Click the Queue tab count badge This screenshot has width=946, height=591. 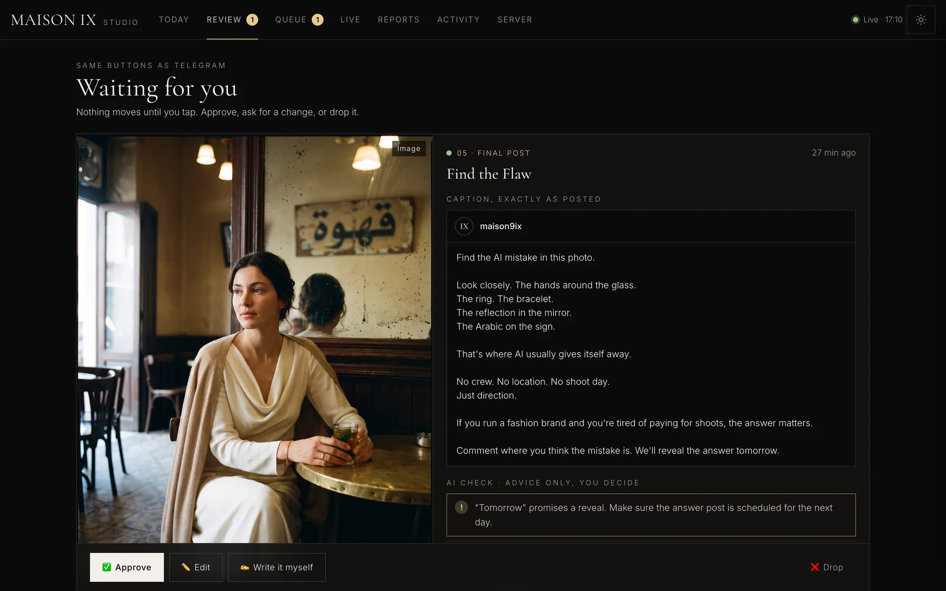pos(317,20)
